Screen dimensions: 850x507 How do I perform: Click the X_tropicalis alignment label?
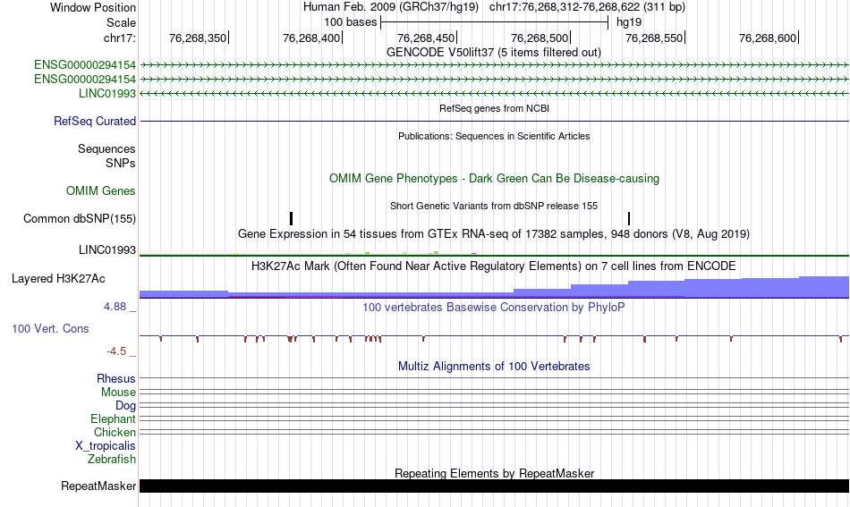106,446
